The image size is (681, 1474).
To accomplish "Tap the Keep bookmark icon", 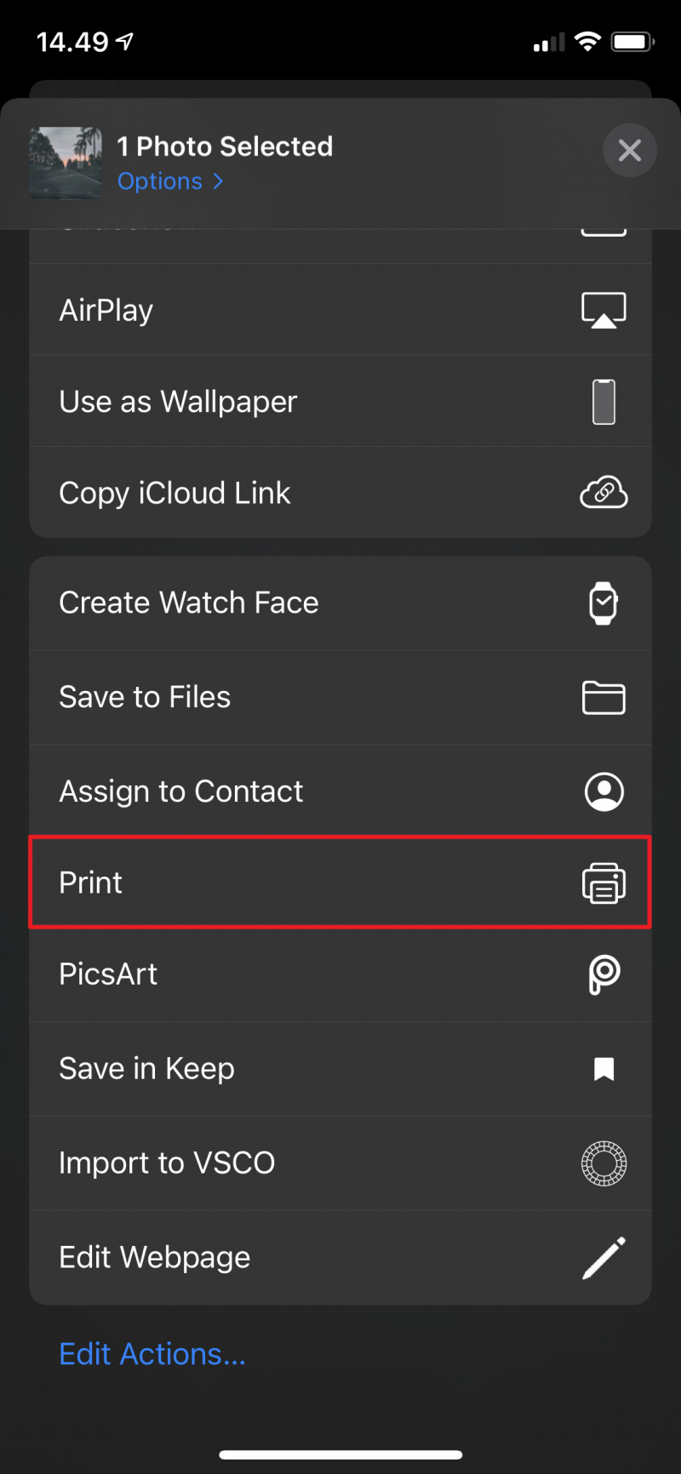I will (x=604, y=1069).
